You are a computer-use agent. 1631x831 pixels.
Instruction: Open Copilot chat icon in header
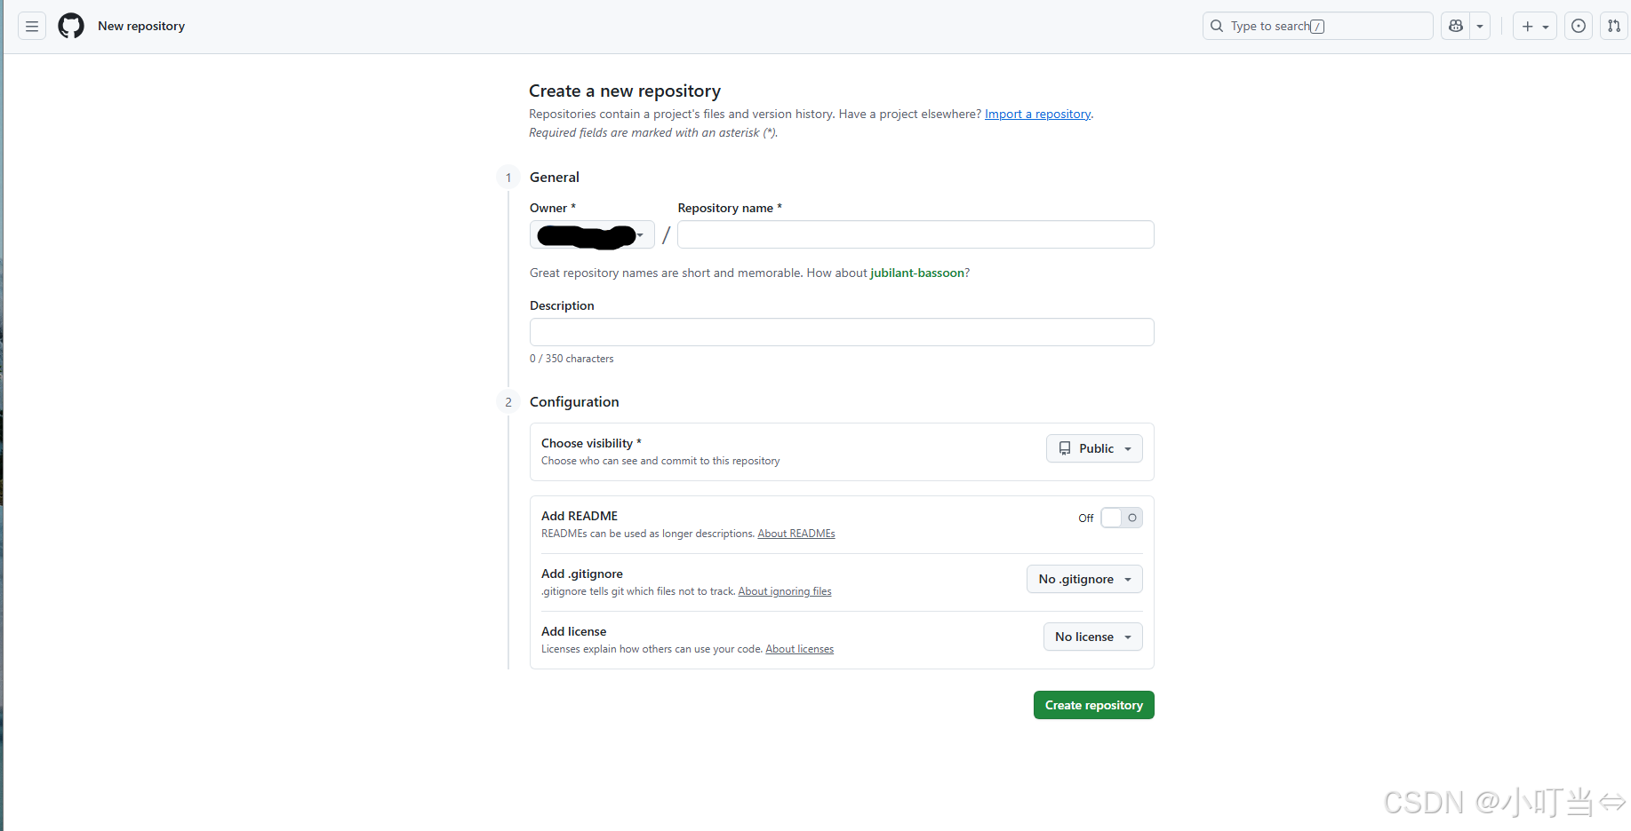point(1456,27)
